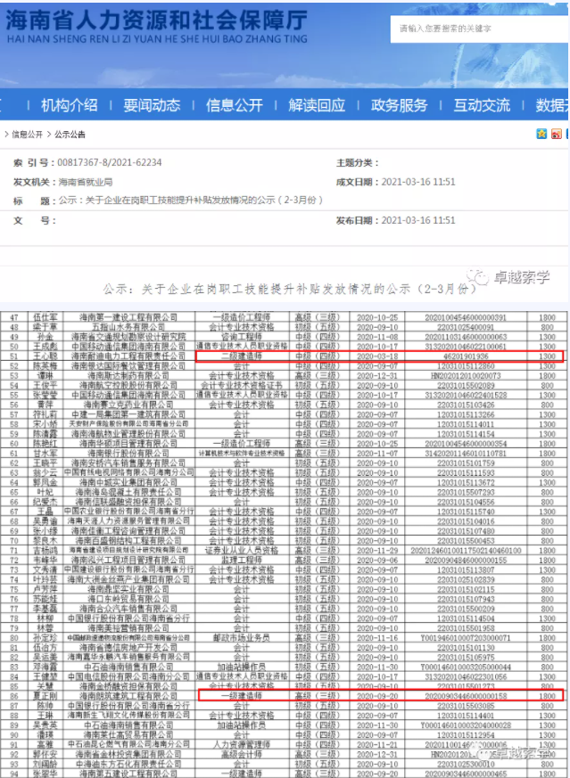570x778 pixels.
Task: Select company 海南赛立克药业有限公司
Action: tap(128, 405)
